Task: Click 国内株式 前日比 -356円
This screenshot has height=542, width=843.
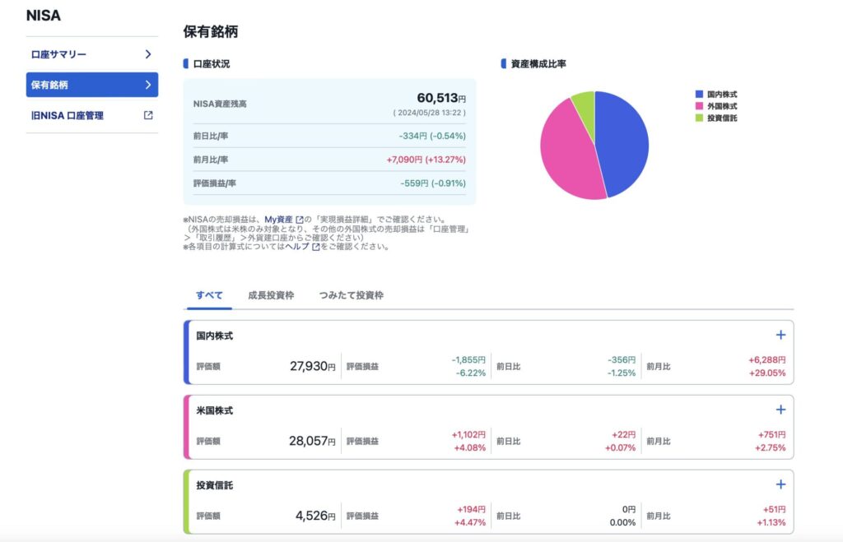Action: click(622, 360)
